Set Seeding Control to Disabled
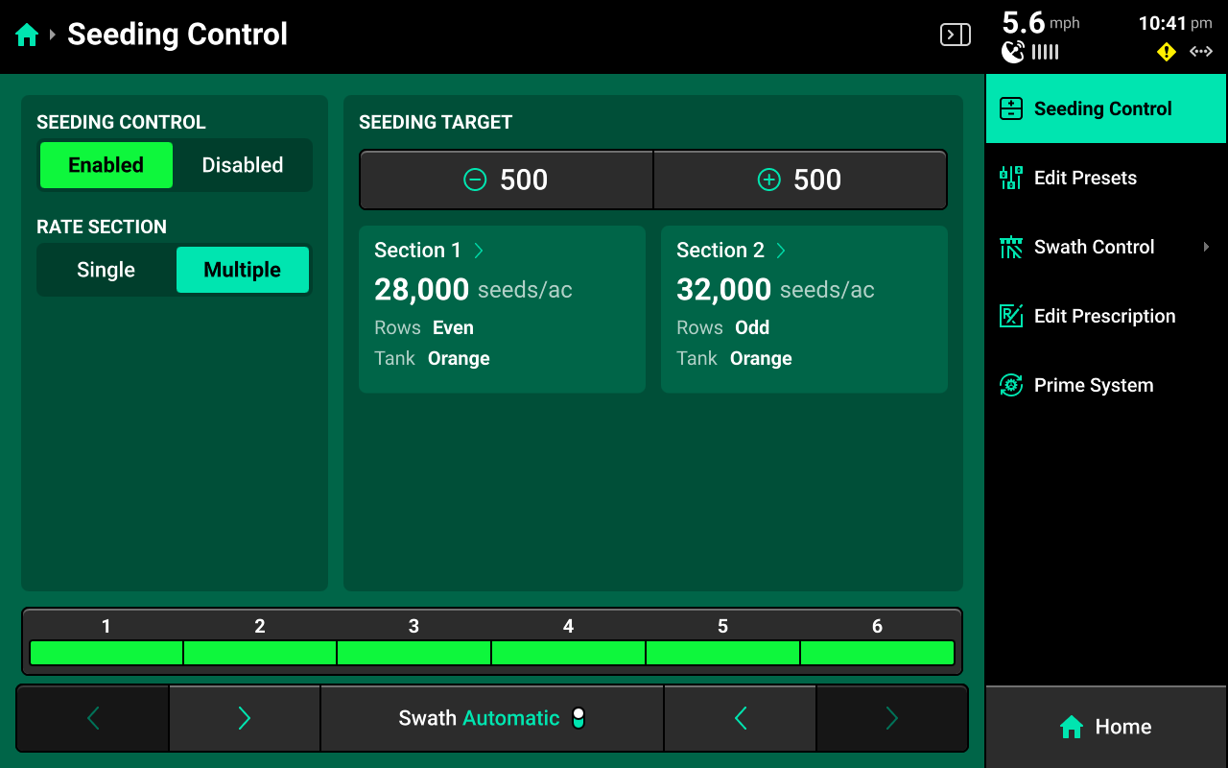Image resolution: width=1228 pixels, height=768 pixels. (x=243, y=165)
